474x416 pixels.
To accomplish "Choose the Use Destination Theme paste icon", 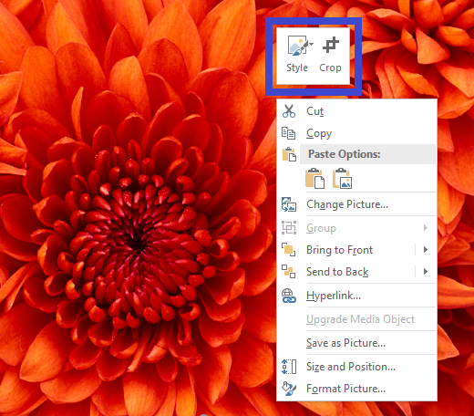I will [x=314, y=179].
